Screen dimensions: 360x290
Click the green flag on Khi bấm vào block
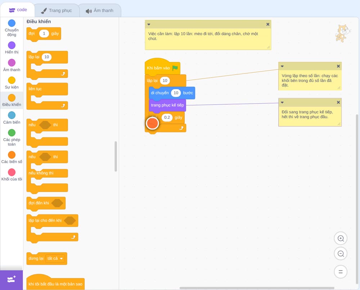point(175,68)
